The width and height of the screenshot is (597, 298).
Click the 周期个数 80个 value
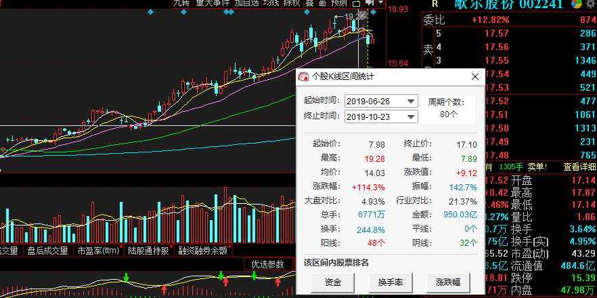[x=449, y=114]
